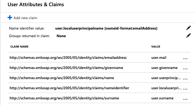Open the ellipsis menu for the givenname claim
The height and width of the screenshot is (105, 195).
click(x=185, y=69)
